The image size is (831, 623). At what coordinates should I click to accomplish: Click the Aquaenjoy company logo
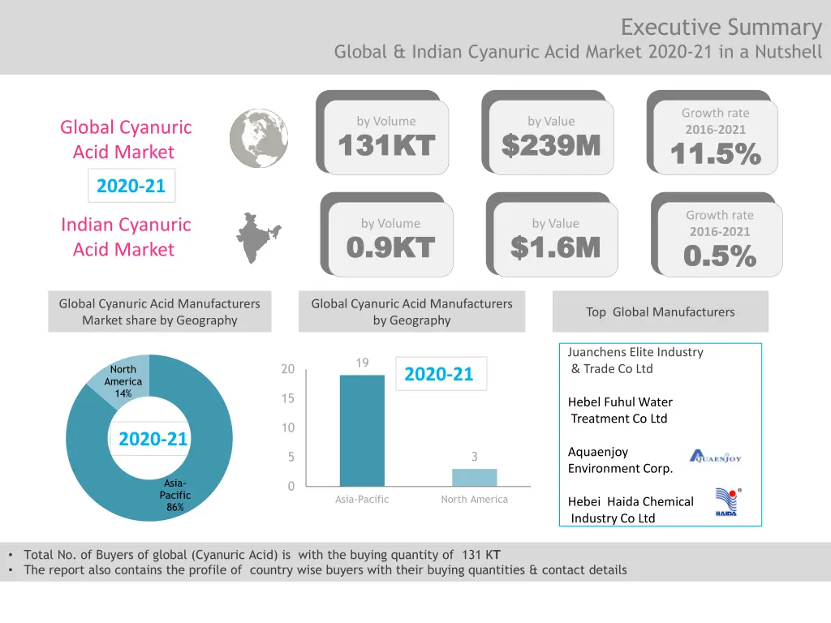pos(715,457)
